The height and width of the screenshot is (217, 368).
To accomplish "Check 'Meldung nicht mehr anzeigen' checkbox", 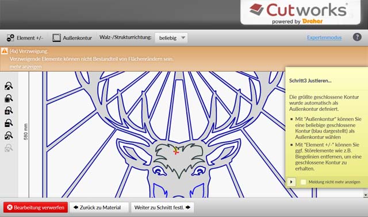I will pos(303,182).
